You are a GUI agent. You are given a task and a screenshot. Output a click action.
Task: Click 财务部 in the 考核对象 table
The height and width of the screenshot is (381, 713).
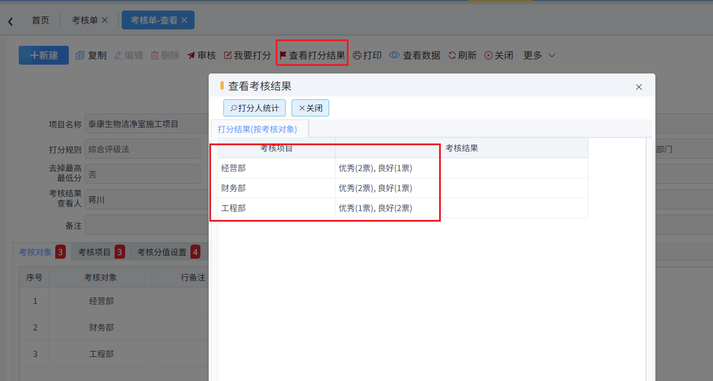[101, 327]
